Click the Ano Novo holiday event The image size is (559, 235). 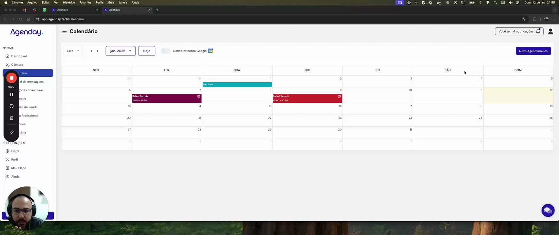tap(237, 85)
